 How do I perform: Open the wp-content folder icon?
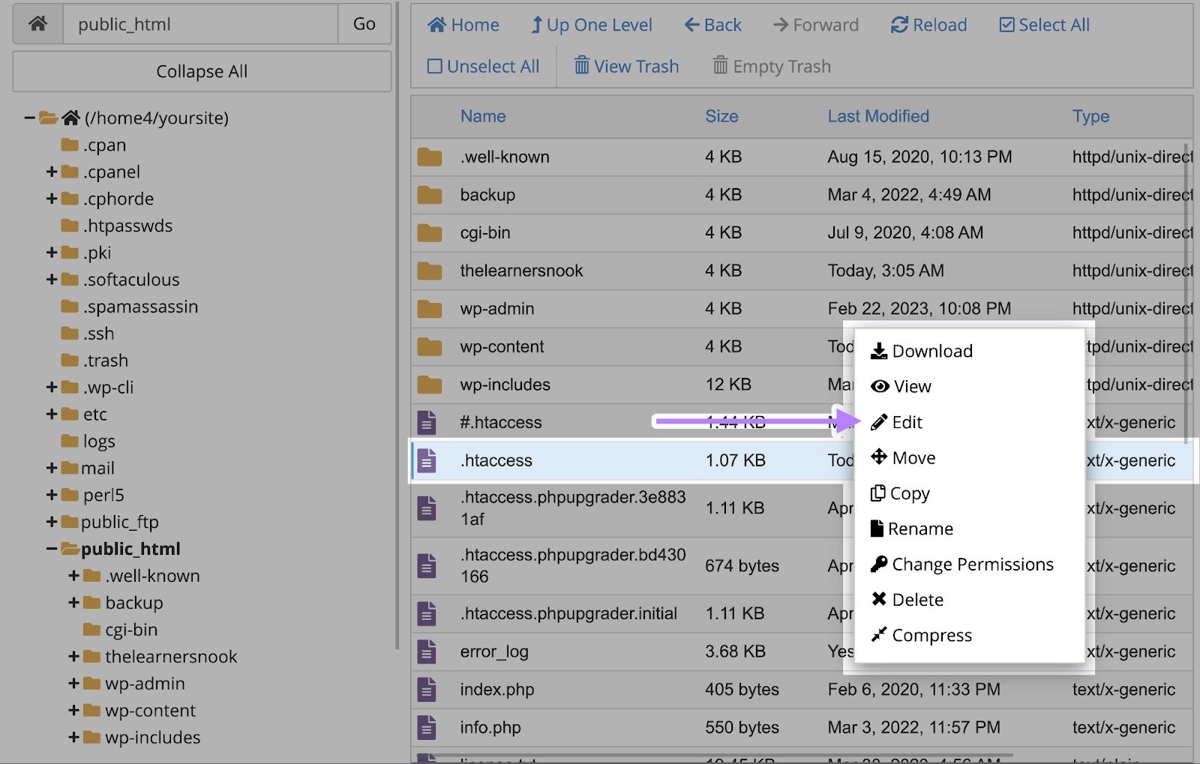tap(429, 346)
